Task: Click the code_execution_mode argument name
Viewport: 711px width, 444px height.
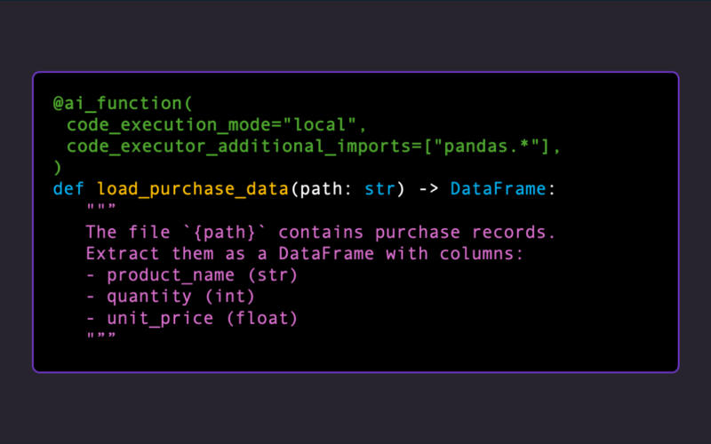Action: [156, 124]
